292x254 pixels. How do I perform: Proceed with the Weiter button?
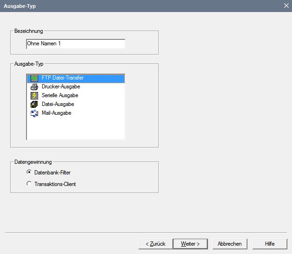click(190, 244)
